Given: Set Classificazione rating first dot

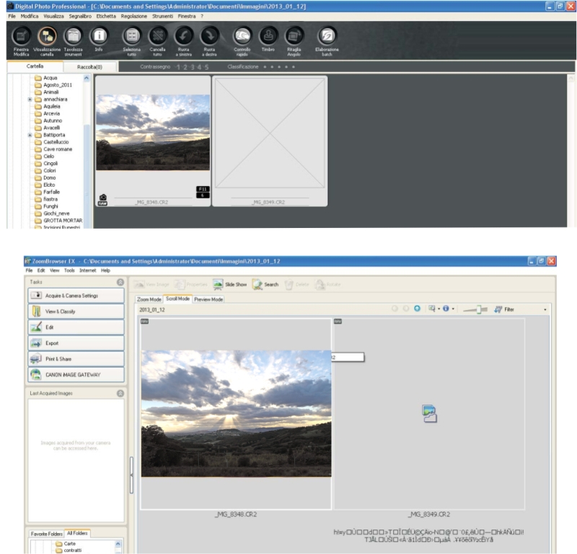Looking at the screenshot, I should point(265,67).
